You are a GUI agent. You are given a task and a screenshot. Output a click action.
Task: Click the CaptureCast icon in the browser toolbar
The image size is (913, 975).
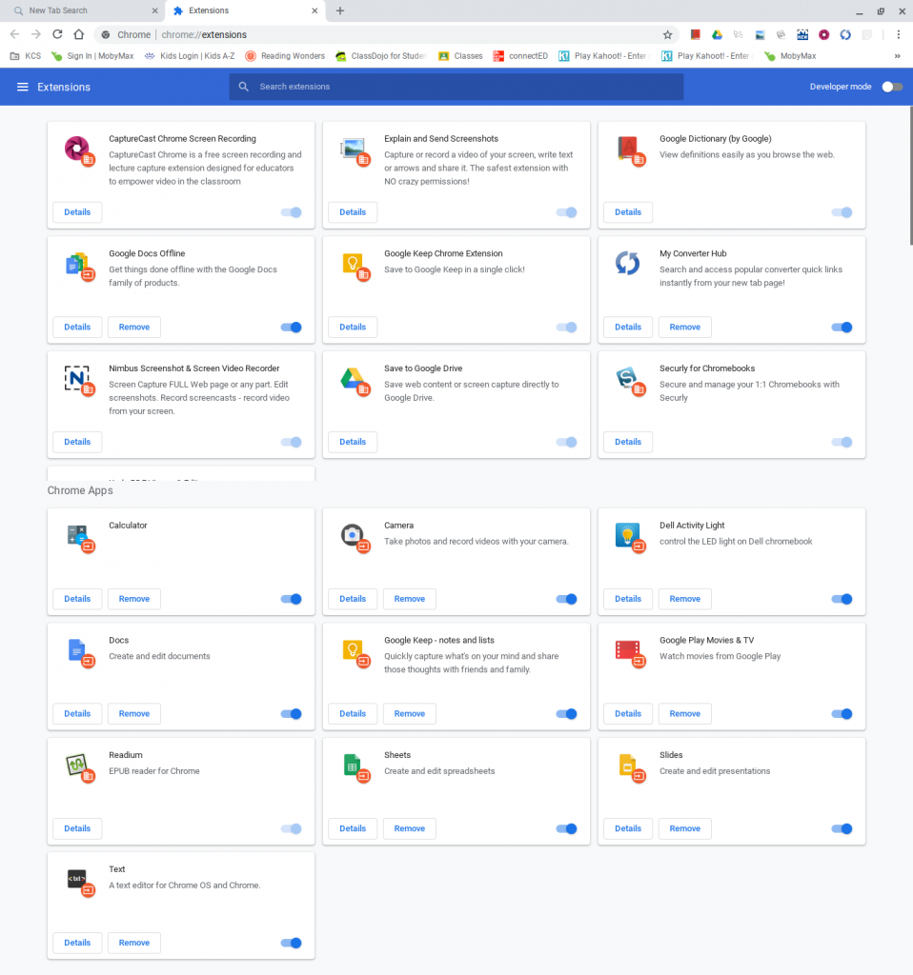coord(824,35)
